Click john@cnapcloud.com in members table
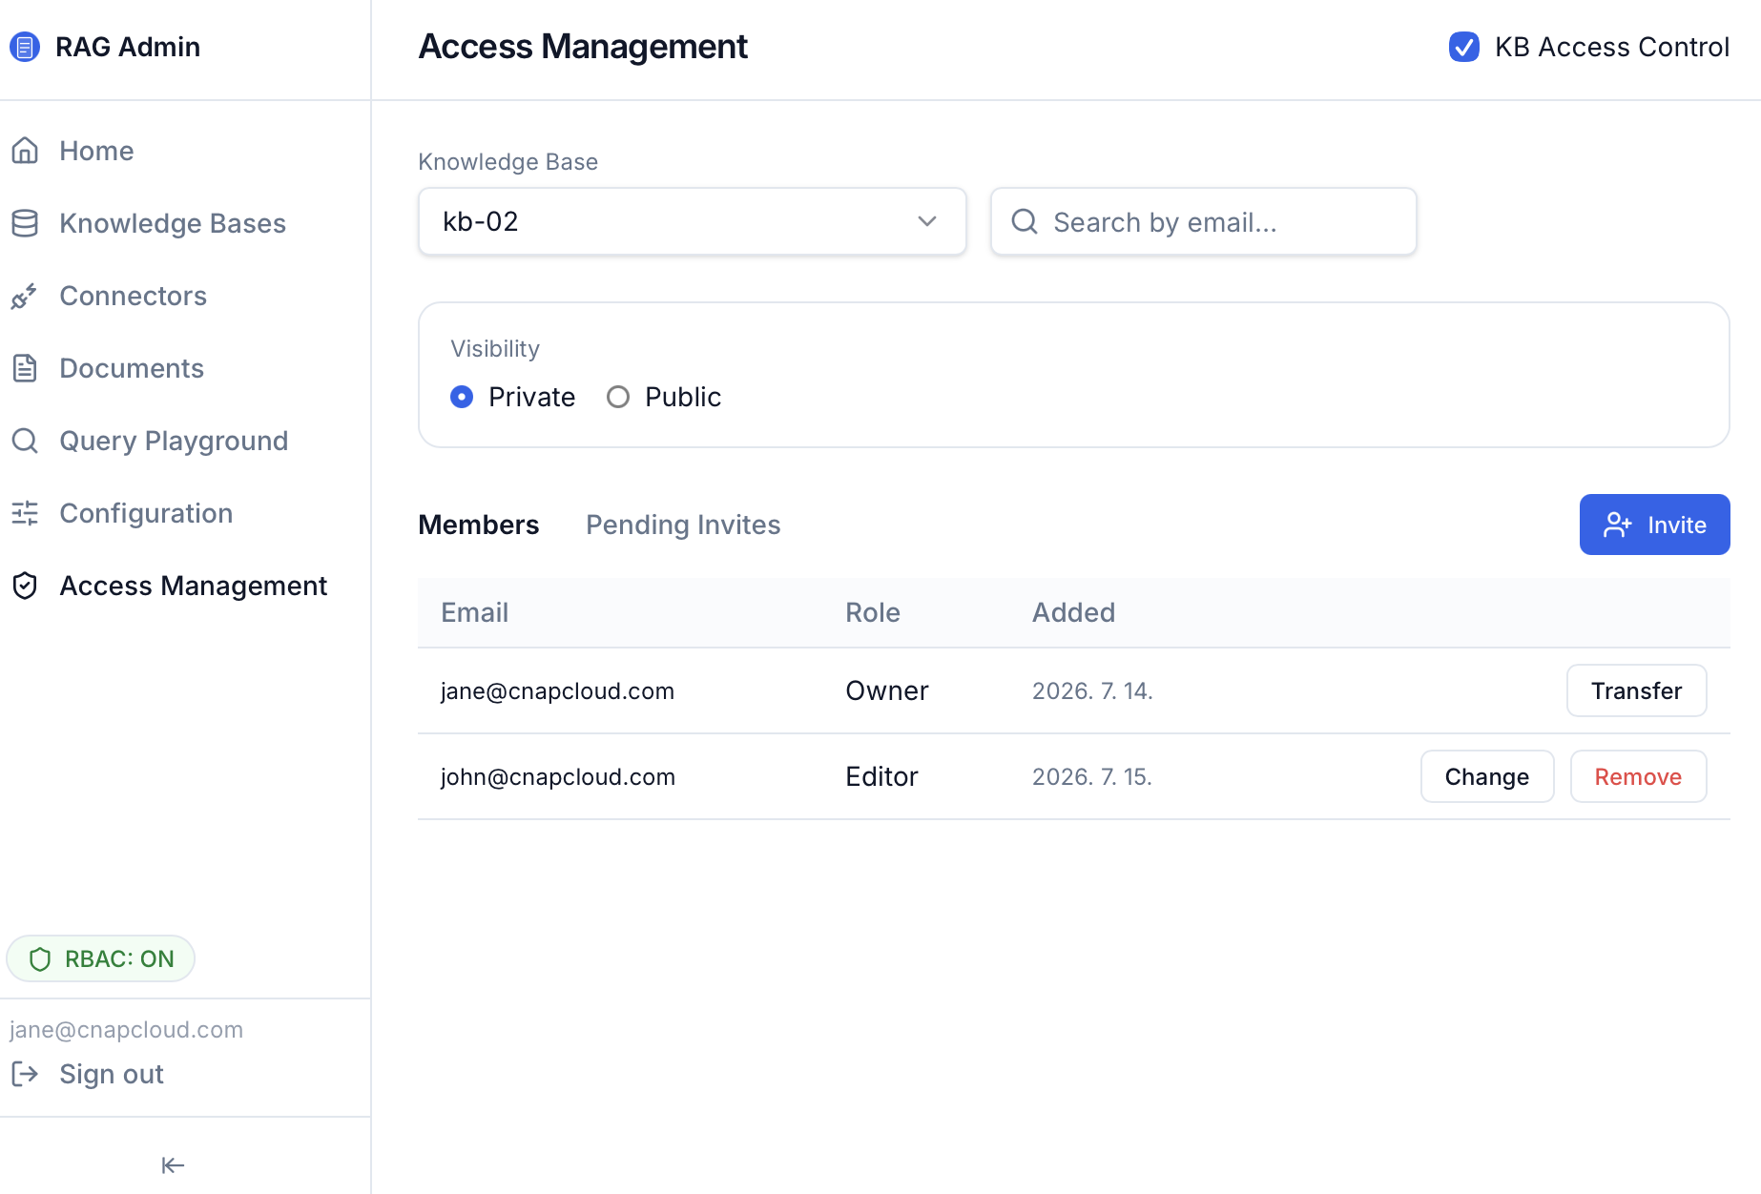 point(557,776)
